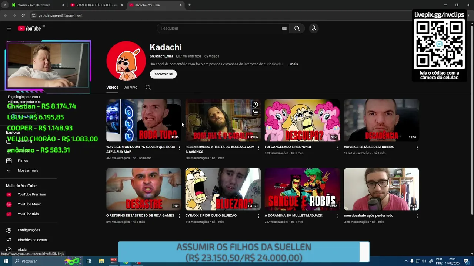Add BLUEZAO COM A AVIANCA to queue

(x=255, y=112)
